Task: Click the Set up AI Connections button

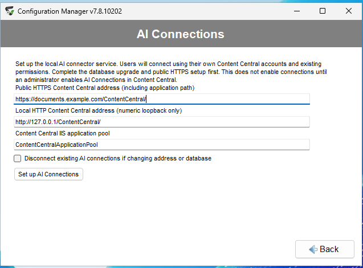Action: (48, 174)
